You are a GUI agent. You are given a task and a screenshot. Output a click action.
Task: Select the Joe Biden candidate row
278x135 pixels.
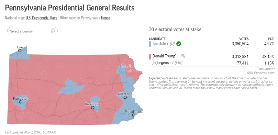pyautogui.click(x=212, y=44)
